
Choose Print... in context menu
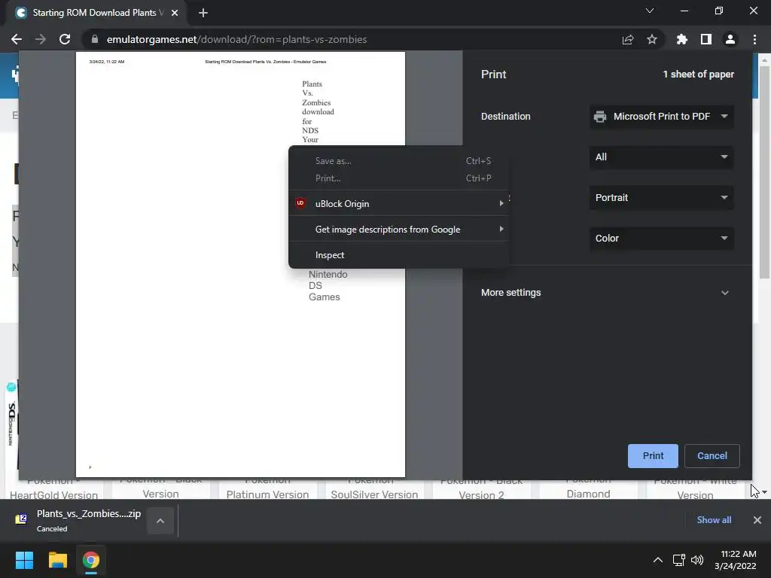[x=399, y=178]
